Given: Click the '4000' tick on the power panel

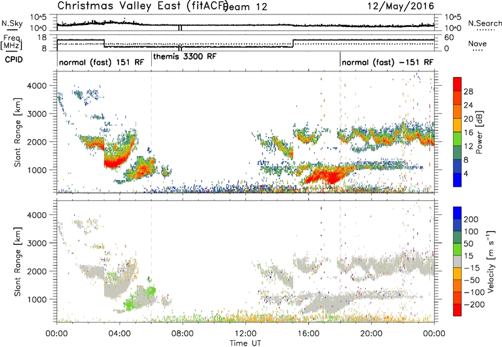Looking at the screenshot, I should (x=37, y=86).
